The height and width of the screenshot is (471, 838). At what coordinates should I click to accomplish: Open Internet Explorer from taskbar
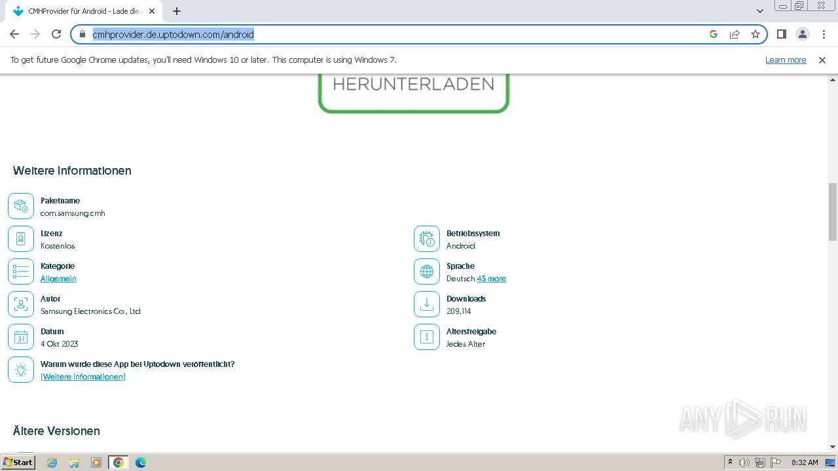coord(52,462)
